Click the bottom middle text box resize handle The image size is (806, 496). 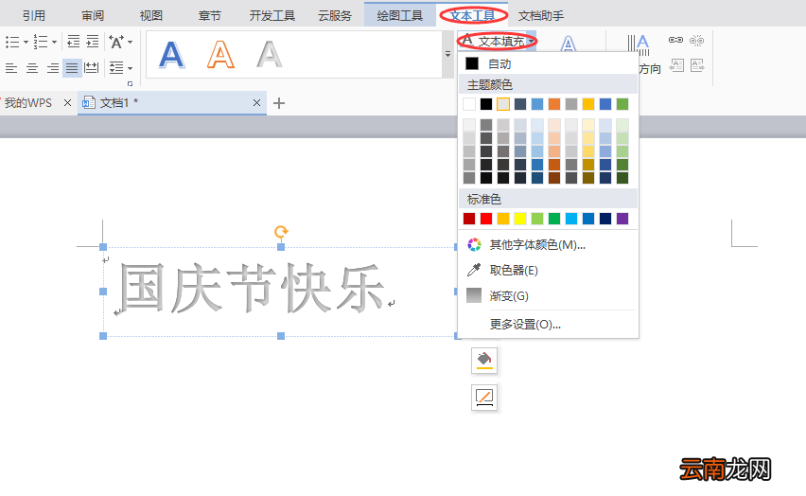click(281, 336)
